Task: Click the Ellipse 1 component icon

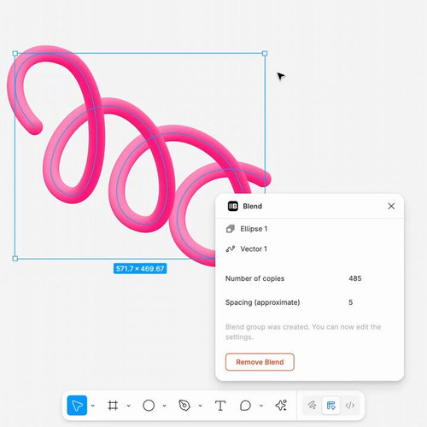Action: pyautogui.click(x=231, y=229)
